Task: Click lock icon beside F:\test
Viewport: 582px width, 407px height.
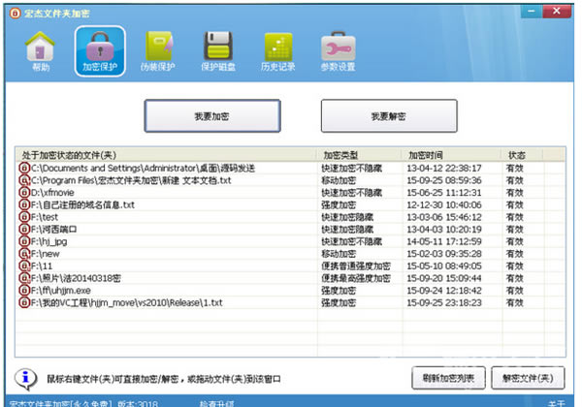Action: (24, 217)
